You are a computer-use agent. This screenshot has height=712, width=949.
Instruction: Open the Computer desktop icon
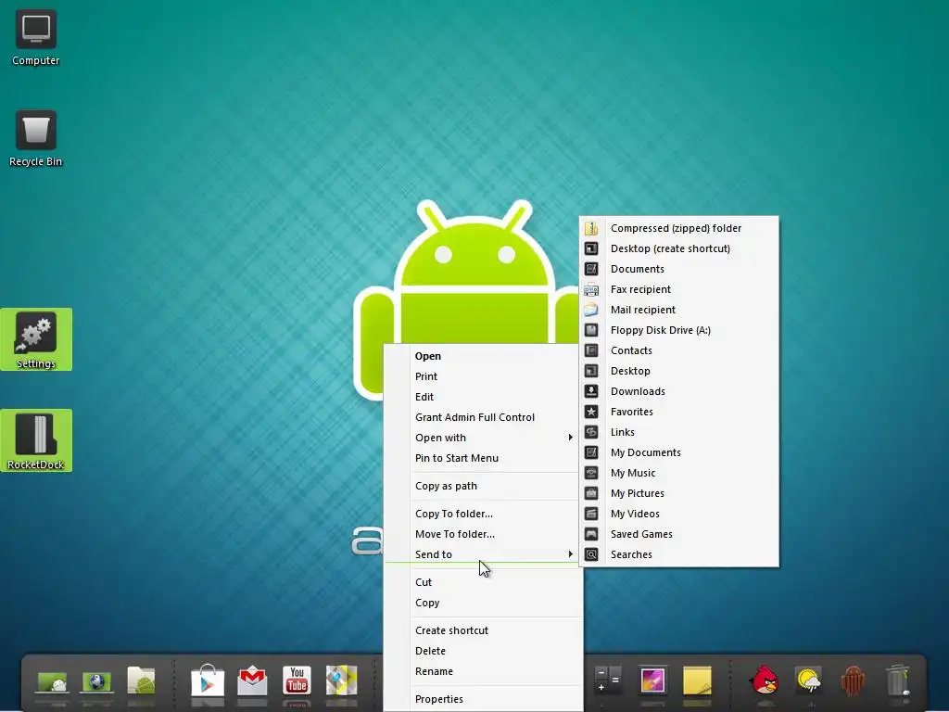click(36, 37)
